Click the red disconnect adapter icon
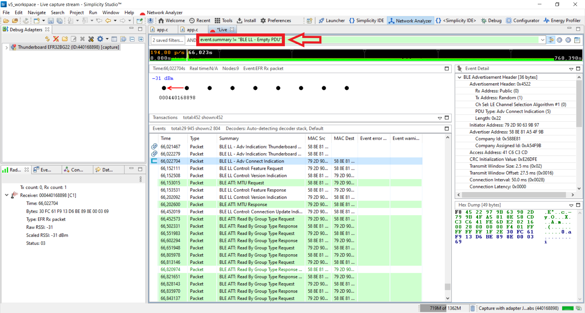This screenshot has height=313, width=585. [56, 39]
